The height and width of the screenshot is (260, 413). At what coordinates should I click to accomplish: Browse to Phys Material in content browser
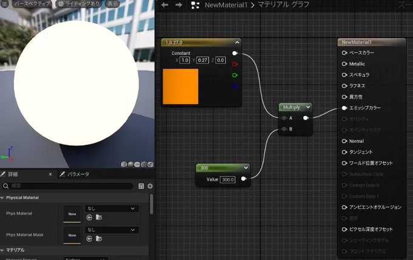[99, 217]
